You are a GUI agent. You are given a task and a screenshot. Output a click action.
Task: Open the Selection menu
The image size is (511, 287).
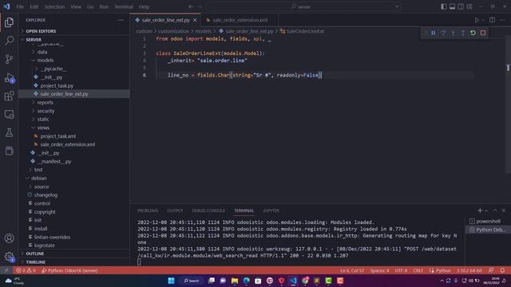(54, 6)
